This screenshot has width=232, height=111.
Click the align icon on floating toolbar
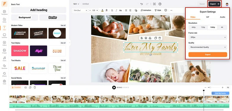142,38
